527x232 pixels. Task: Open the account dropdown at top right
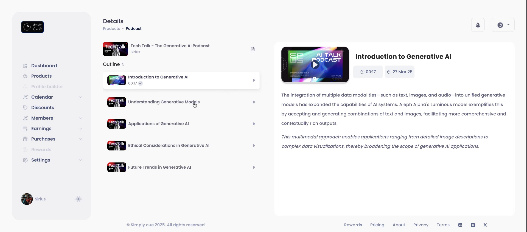click(x=503, y=25)
